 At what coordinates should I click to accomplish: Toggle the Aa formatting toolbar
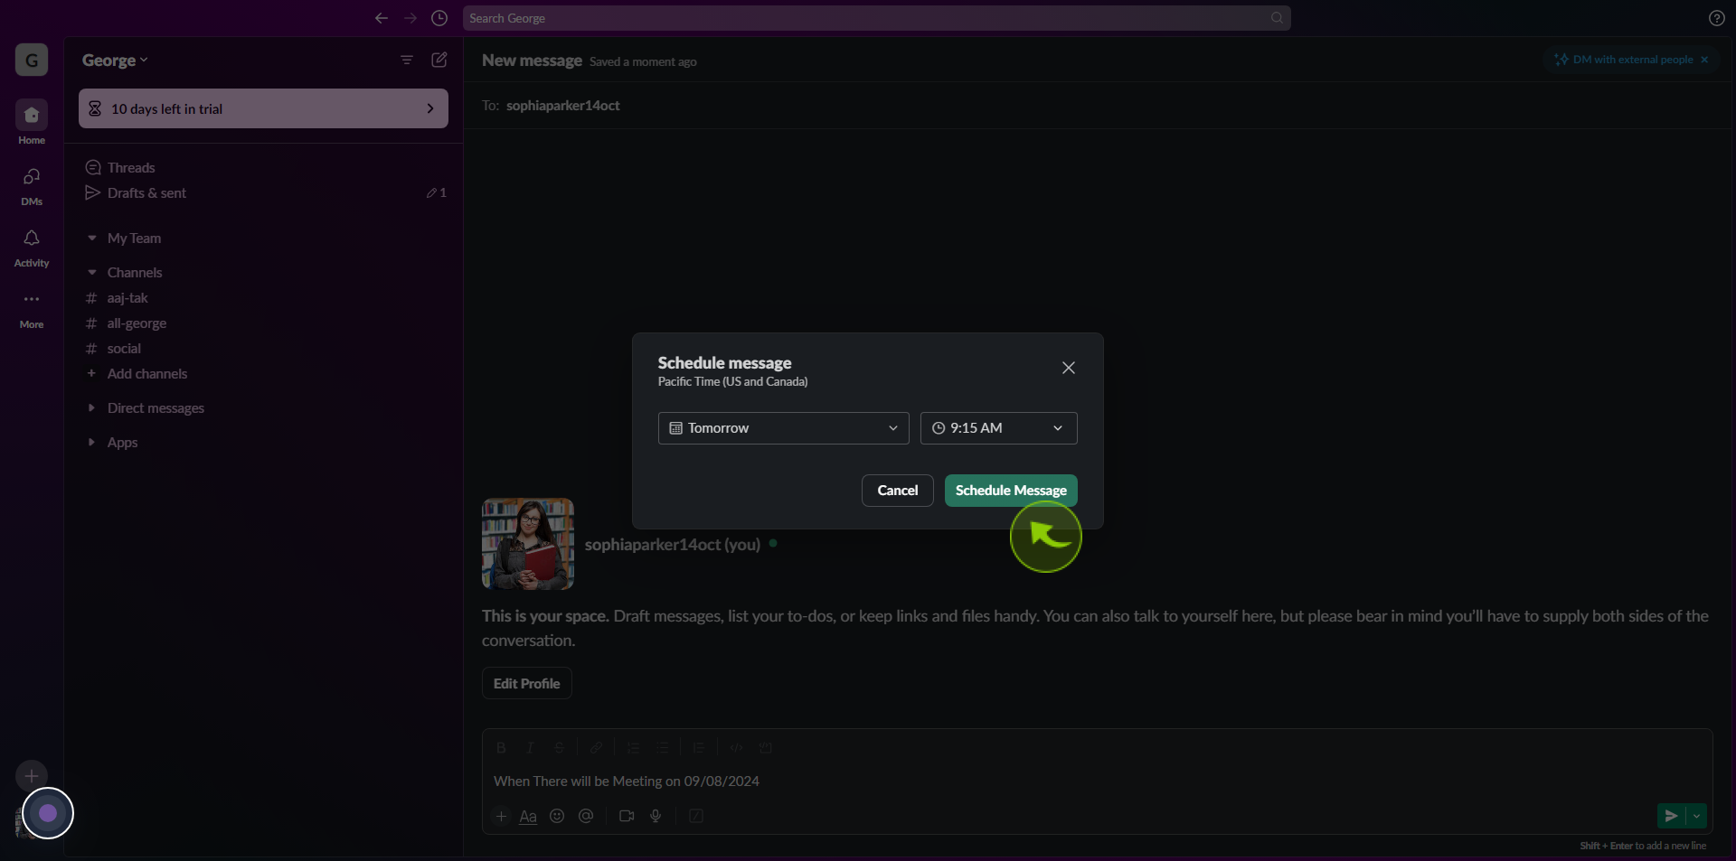point(528,817)
